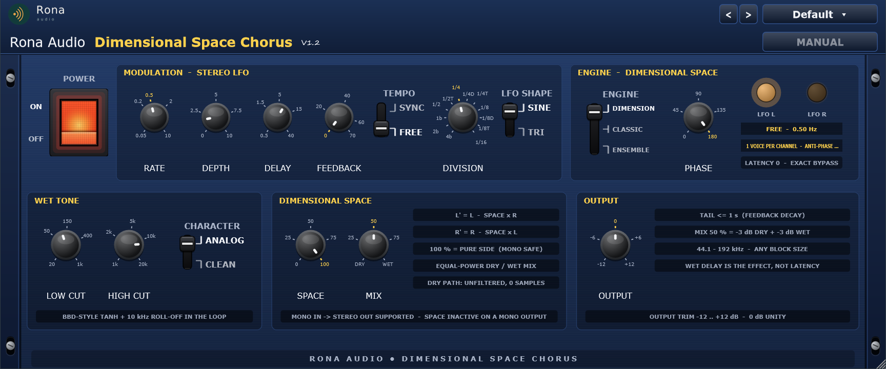Click the '20k' mark on High Cut dial
The height and width of the screenshot is (369, 886).
(143, 264)
